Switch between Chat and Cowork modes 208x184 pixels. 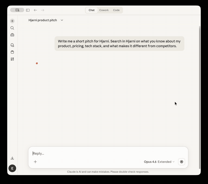104,10
